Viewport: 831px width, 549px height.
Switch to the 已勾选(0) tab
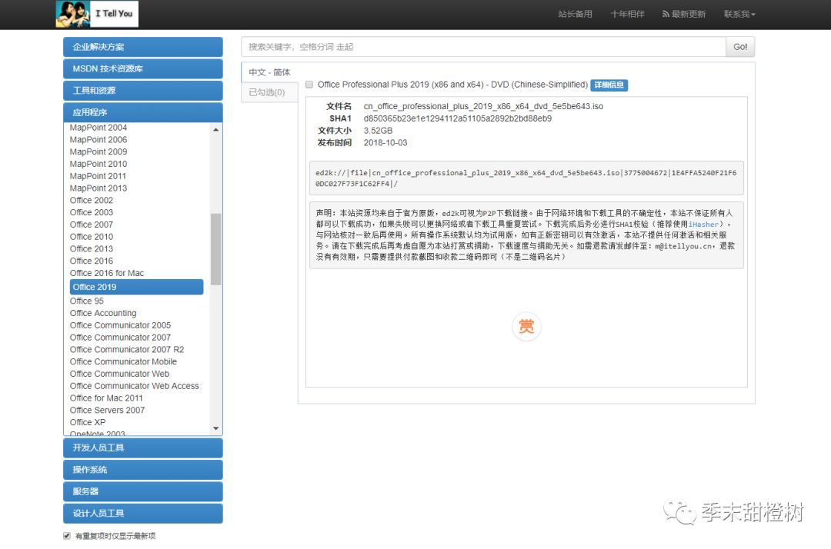[x=269, y=92]
